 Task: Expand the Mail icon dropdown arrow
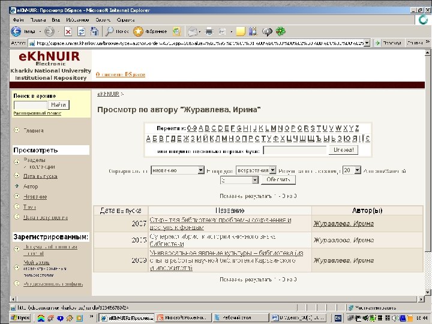(x=199, y=32)
